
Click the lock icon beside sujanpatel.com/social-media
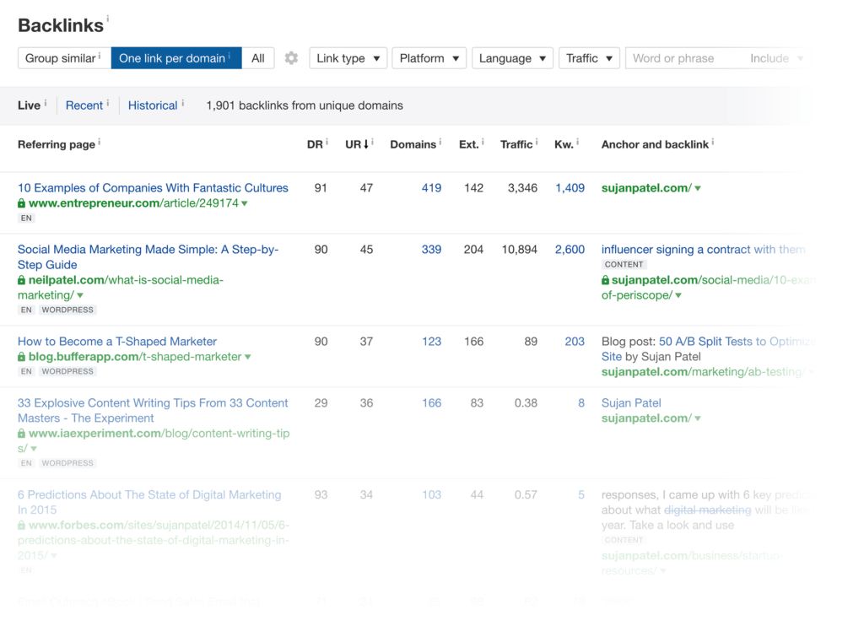[x=605, y=280]
